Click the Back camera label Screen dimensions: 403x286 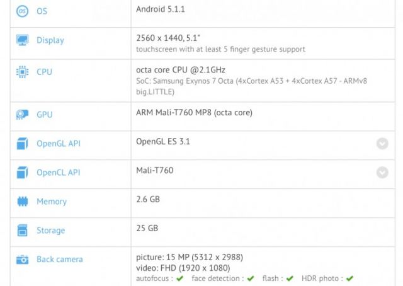click(59, 260)
